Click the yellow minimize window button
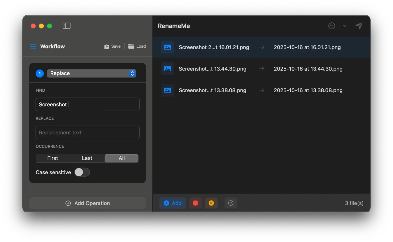 41,26
